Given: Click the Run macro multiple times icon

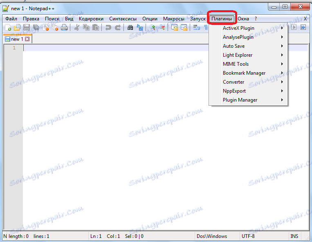Looking at the screenshot, I should click(x=303, y=27).
